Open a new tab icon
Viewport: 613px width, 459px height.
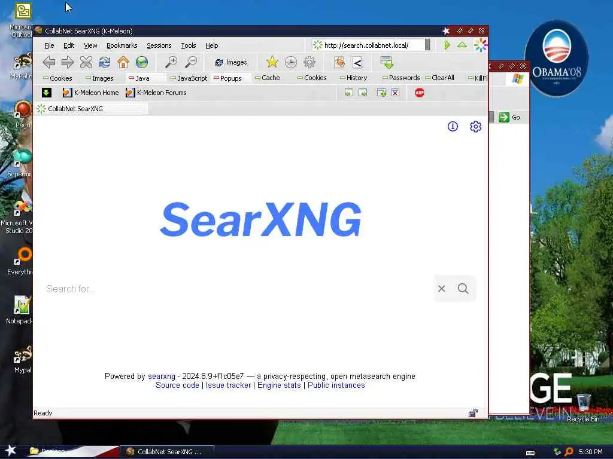pyautogui.click(x=381, y=93)
